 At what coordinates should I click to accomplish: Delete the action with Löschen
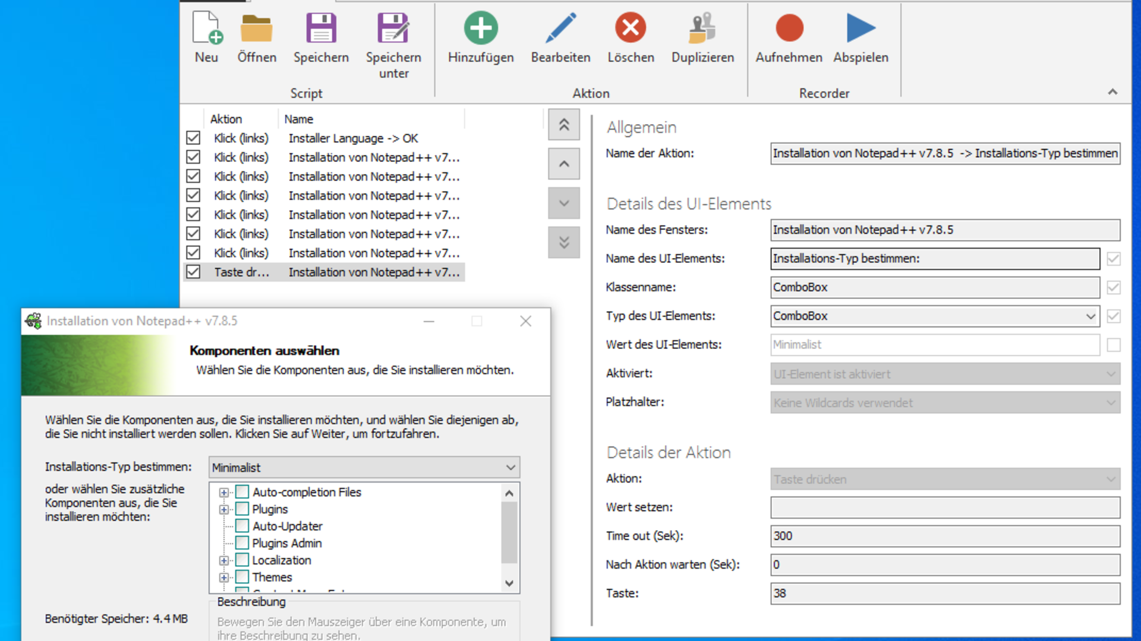[631, 37]
